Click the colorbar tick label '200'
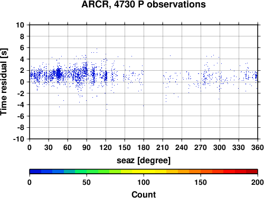Viewport: 264px width, 198px height. 258,182
